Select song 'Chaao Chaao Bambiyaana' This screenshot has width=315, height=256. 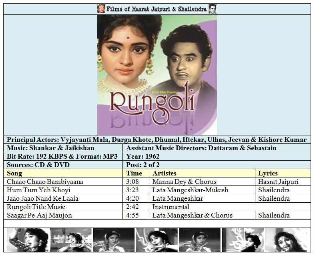pyautogui.click(x=45, y=181)
